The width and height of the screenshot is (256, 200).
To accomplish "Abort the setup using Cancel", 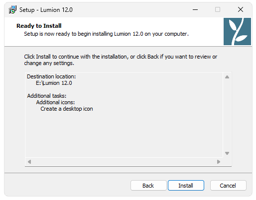I will (228, 186).
